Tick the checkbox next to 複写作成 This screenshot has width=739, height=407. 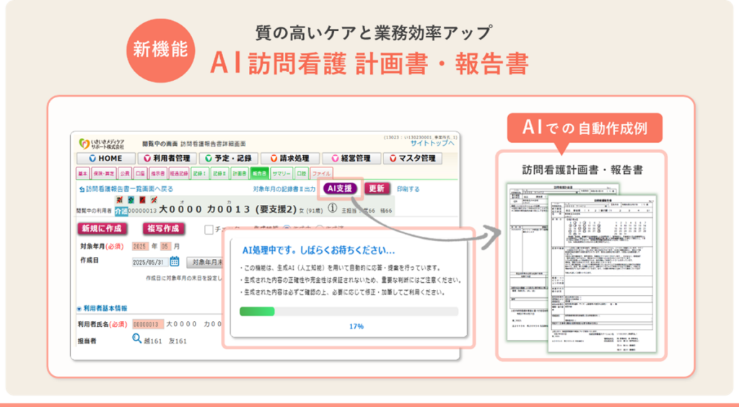coord(209,229)
